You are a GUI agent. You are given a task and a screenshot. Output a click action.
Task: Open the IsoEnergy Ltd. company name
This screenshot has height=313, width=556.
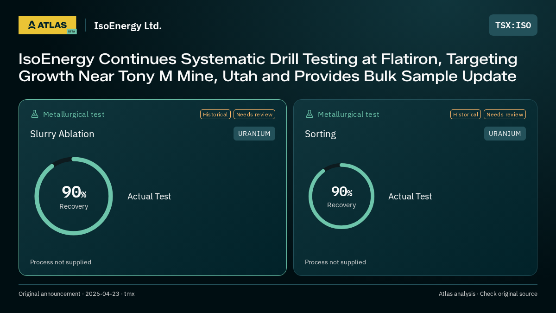tap(128, 26)
